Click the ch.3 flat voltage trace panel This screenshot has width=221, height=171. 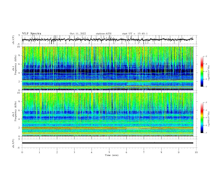110,143
